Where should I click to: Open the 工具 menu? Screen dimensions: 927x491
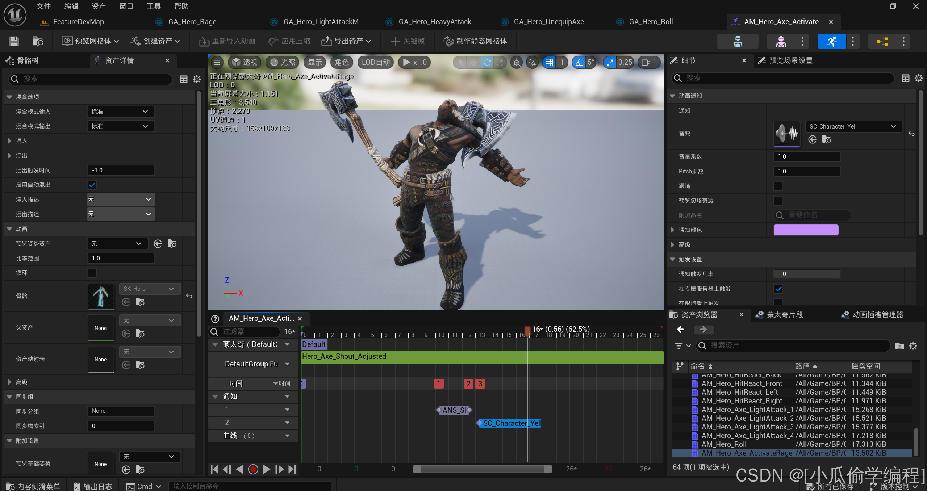point(154,6)
